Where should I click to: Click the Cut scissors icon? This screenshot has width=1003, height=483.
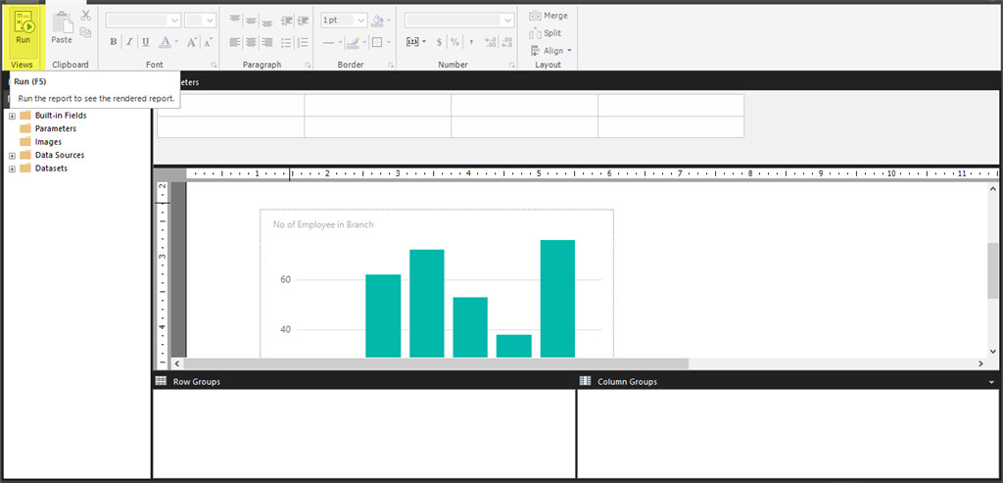tap(86, 16)
